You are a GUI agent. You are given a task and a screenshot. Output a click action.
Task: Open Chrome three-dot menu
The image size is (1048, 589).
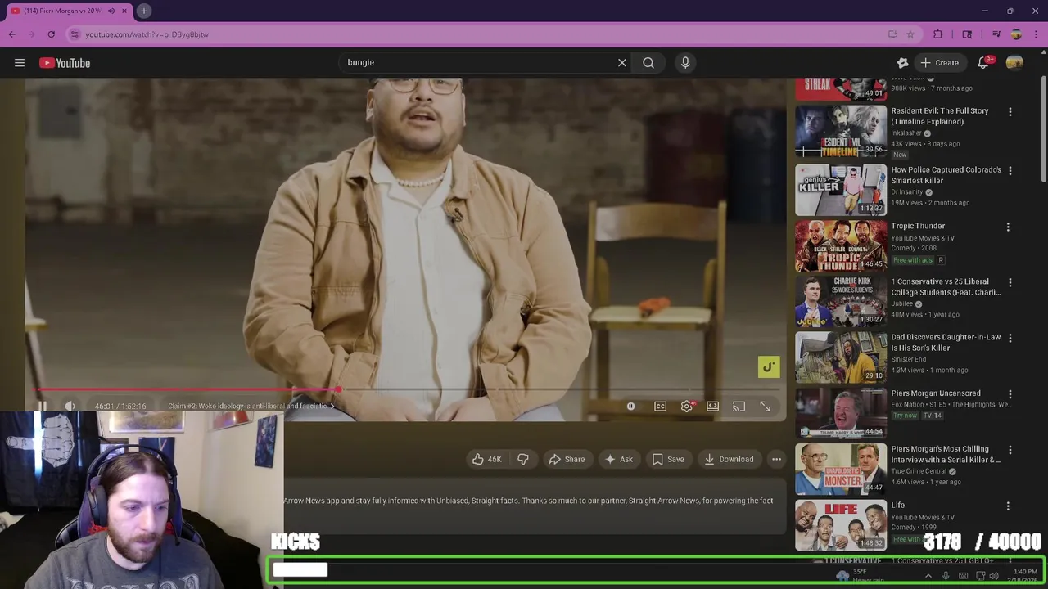click(x=1035, y=34)
